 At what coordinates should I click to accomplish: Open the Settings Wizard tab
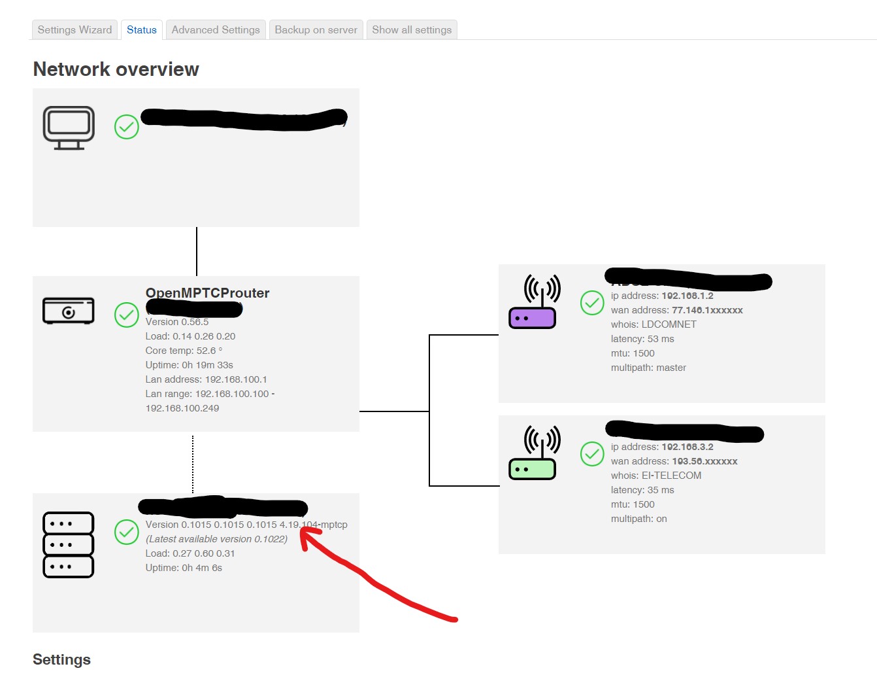click(x=74, y=30)
